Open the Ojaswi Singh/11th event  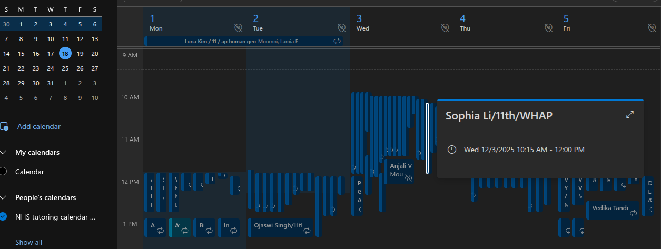(x=278, y=225)
